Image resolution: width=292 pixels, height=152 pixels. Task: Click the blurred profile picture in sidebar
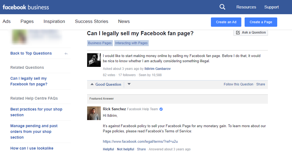[19, 37]
